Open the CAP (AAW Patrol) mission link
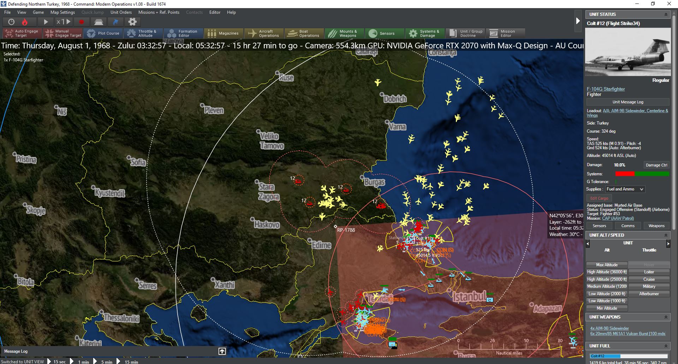Viewport: 678px width, 364px height. click(x=618, y=218)
